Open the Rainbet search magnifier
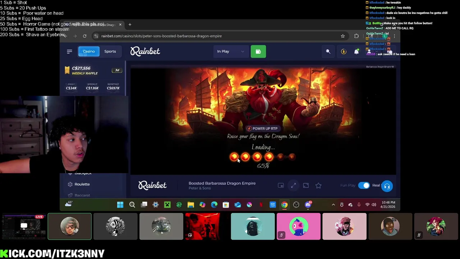The width and height of the screenshot is (460, 259). point(328,51)
